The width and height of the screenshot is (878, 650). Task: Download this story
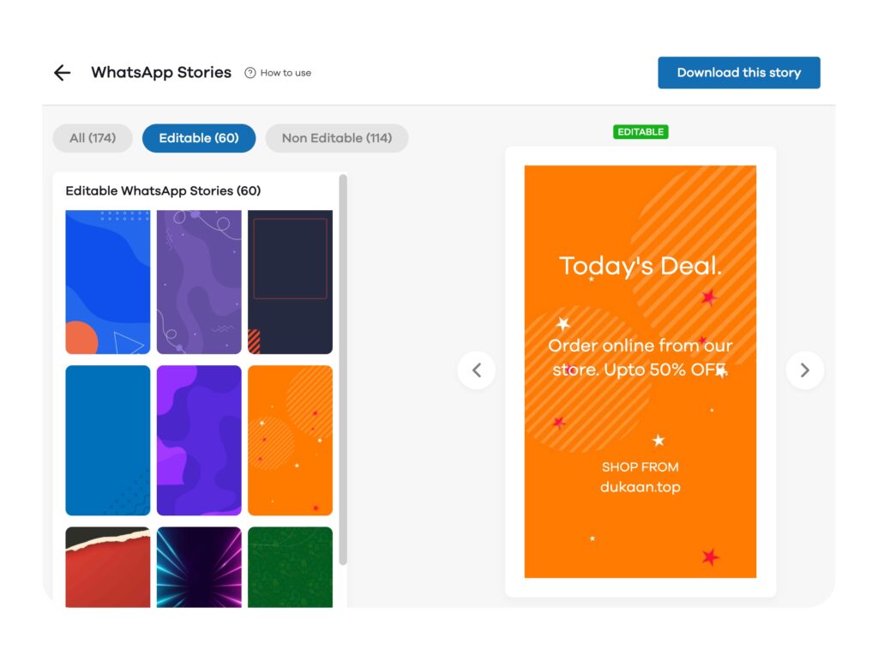click(738, 73)
